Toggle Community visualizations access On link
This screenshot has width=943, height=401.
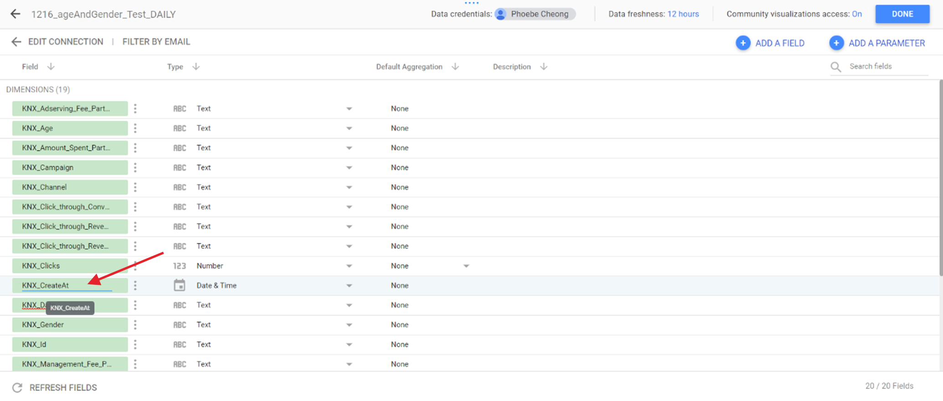tap(857, 14)
